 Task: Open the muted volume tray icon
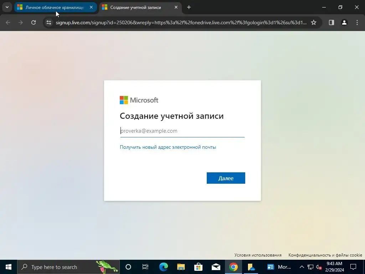tap(319, 267)
